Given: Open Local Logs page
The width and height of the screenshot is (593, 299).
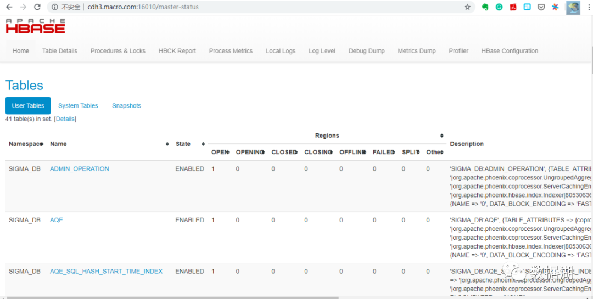Looking at the screenshot, I should pyautogui.click(x=281, y=51).
